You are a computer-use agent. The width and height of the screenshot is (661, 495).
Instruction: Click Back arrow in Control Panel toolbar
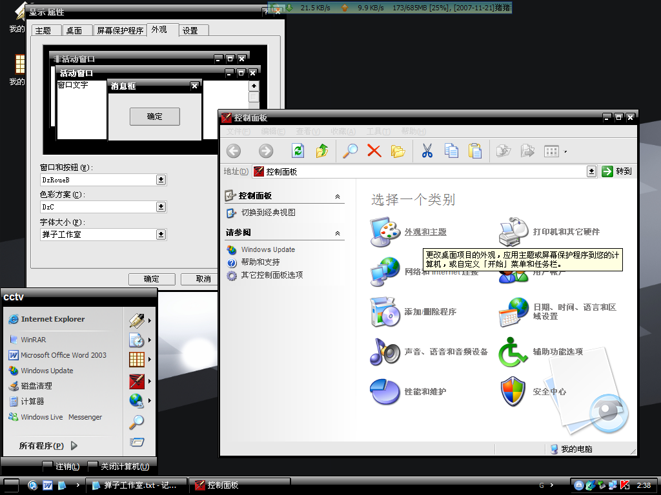tap(234, 151)
